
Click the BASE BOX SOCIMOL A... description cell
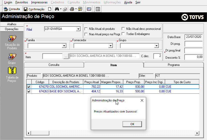click(x=66, y=91)
